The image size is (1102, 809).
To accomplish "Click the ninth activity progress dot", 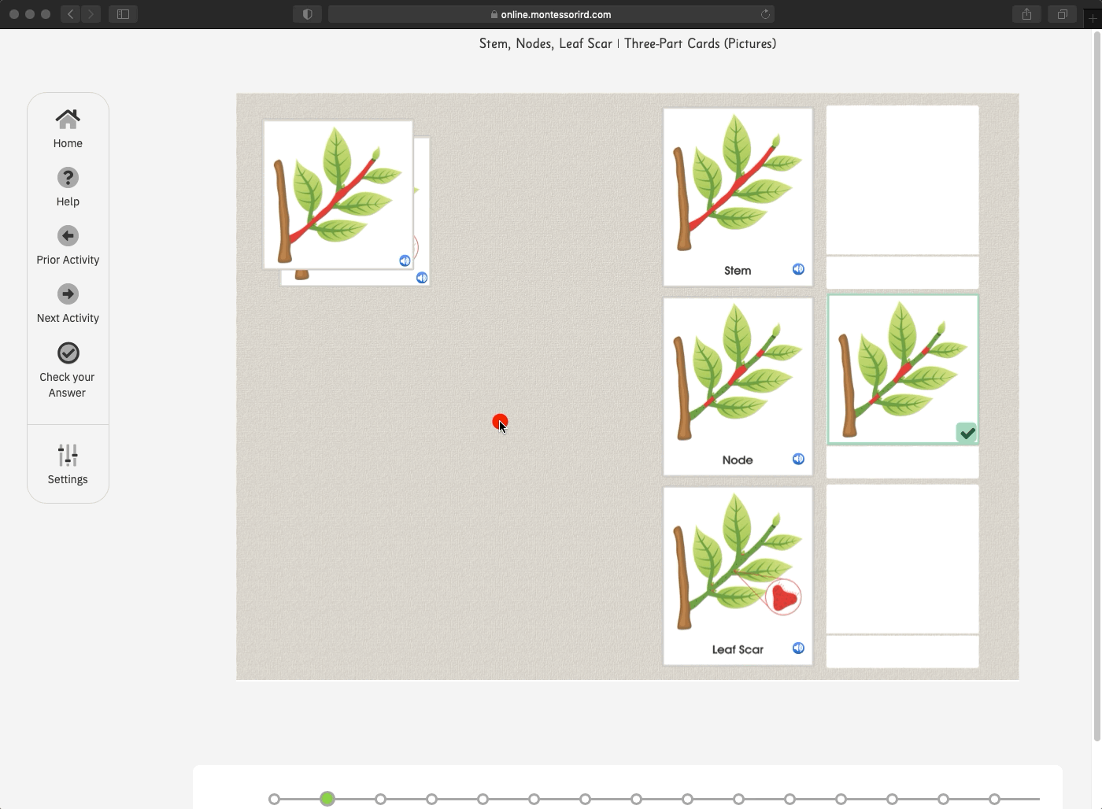I will pos(687,799).
